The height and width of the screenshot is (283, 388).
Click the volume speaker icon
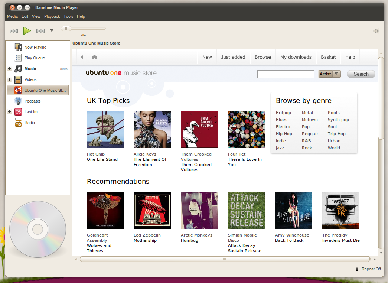pos(376,31)
